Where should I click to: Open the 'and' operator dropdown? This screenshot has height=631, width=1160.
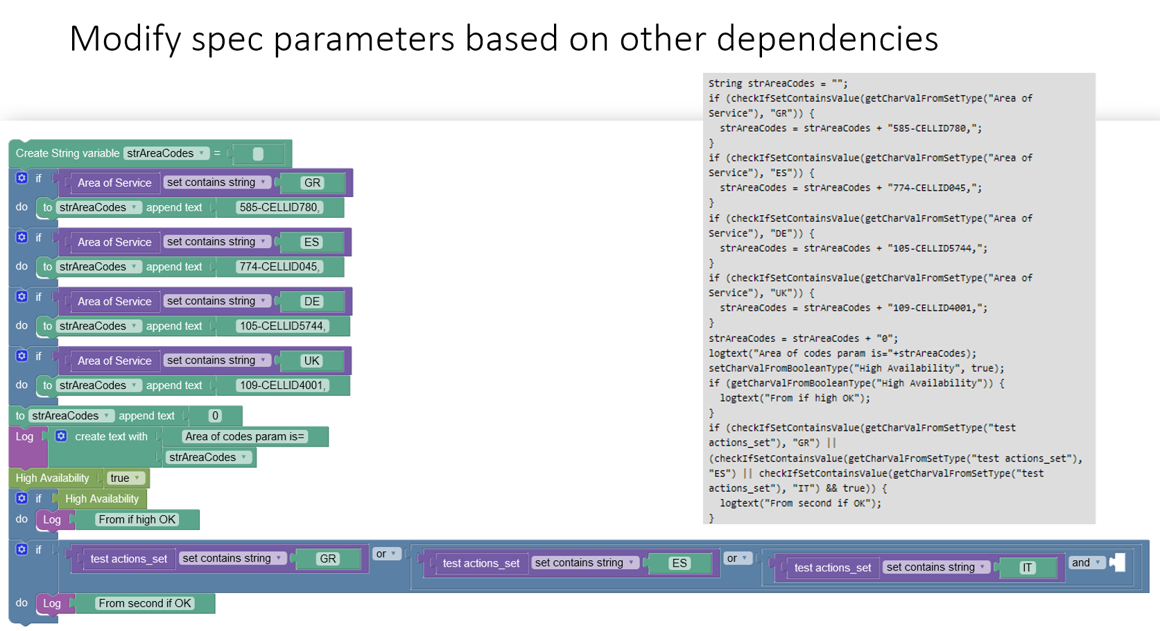coord(1086,562)
